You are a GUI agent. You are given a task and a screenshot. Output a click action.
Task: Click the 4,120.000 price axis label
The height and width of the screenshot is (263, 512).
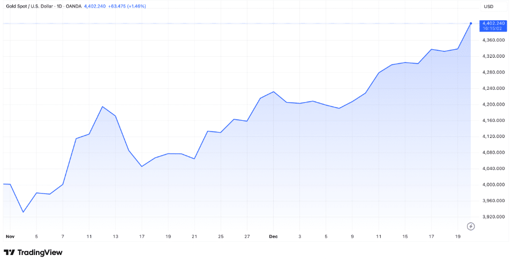point(492,136)
